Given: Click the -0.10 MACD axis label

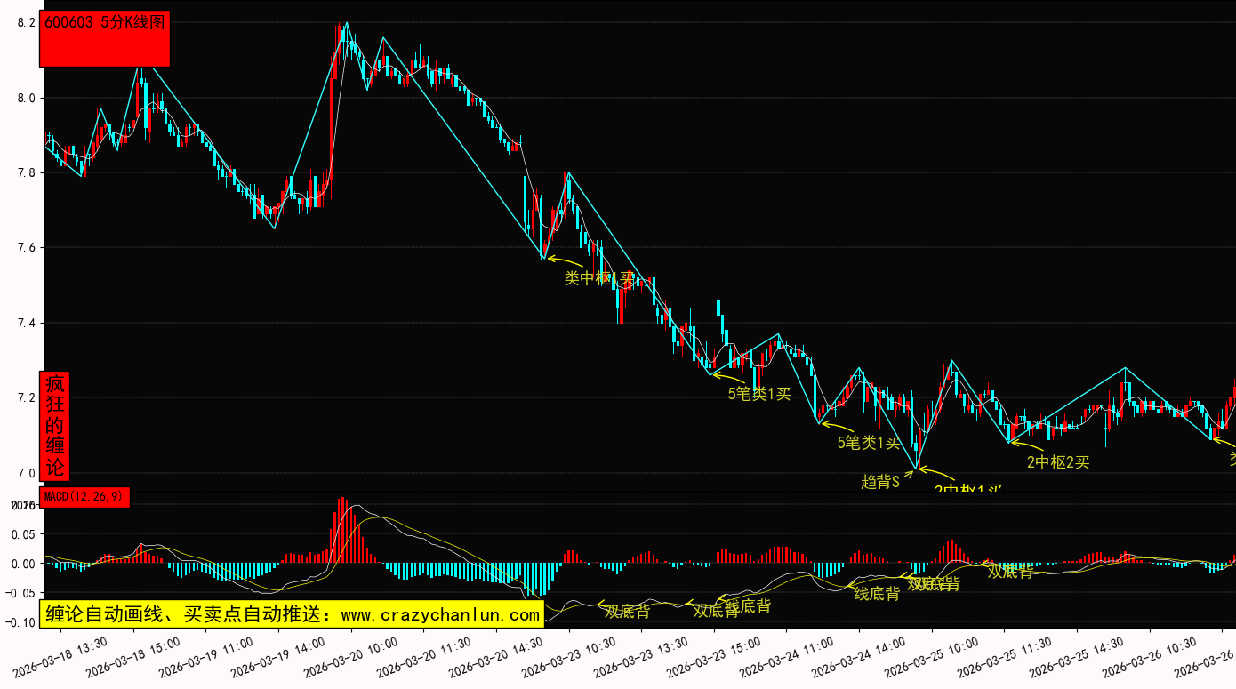Looking at the screenshot, I should click(x=21, y=622).
